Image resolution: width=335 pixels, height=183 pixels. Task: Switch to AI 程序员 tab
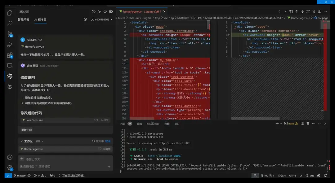pyautogui.click(x=40, y=20)
